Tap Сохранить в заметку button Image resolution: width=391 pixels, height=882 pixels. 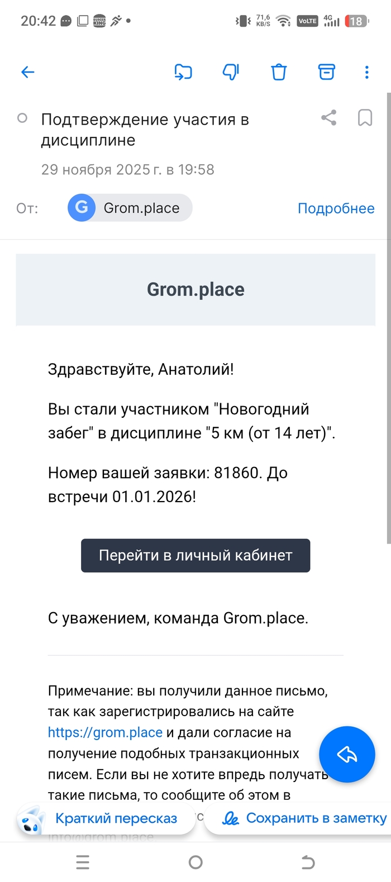[x=304, y=818]
